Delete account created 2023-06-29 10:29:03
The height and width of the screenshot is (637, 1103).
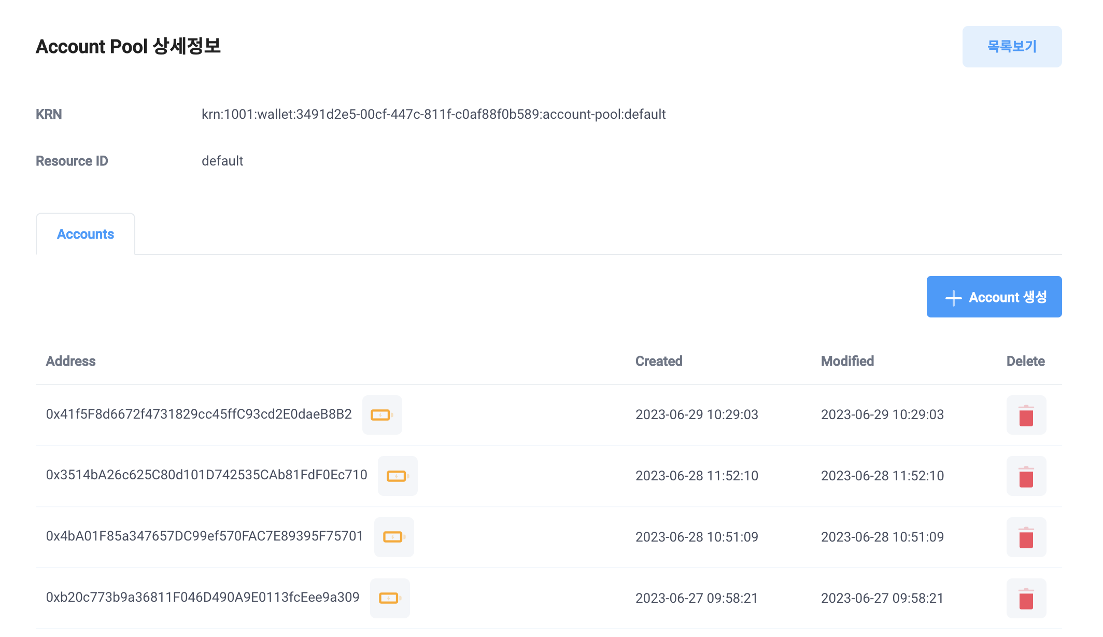pyautogui.click(x=1026, y=416)
